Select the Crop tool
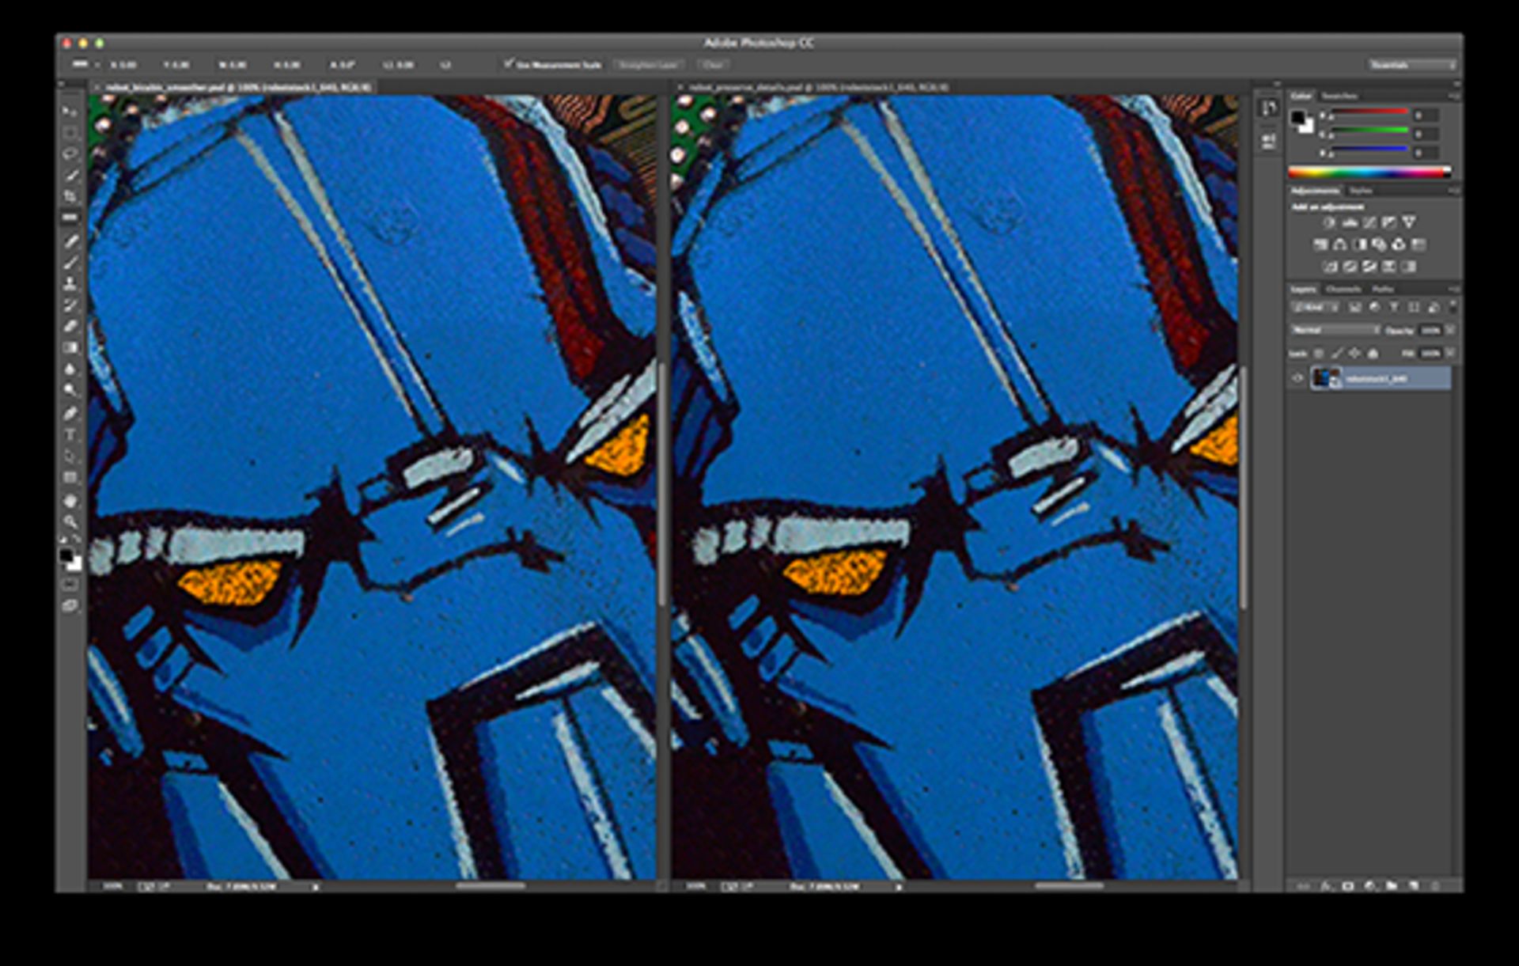The height and width of the screenshot is (966, 1519). pyautogui.click(x=70, y=197)
